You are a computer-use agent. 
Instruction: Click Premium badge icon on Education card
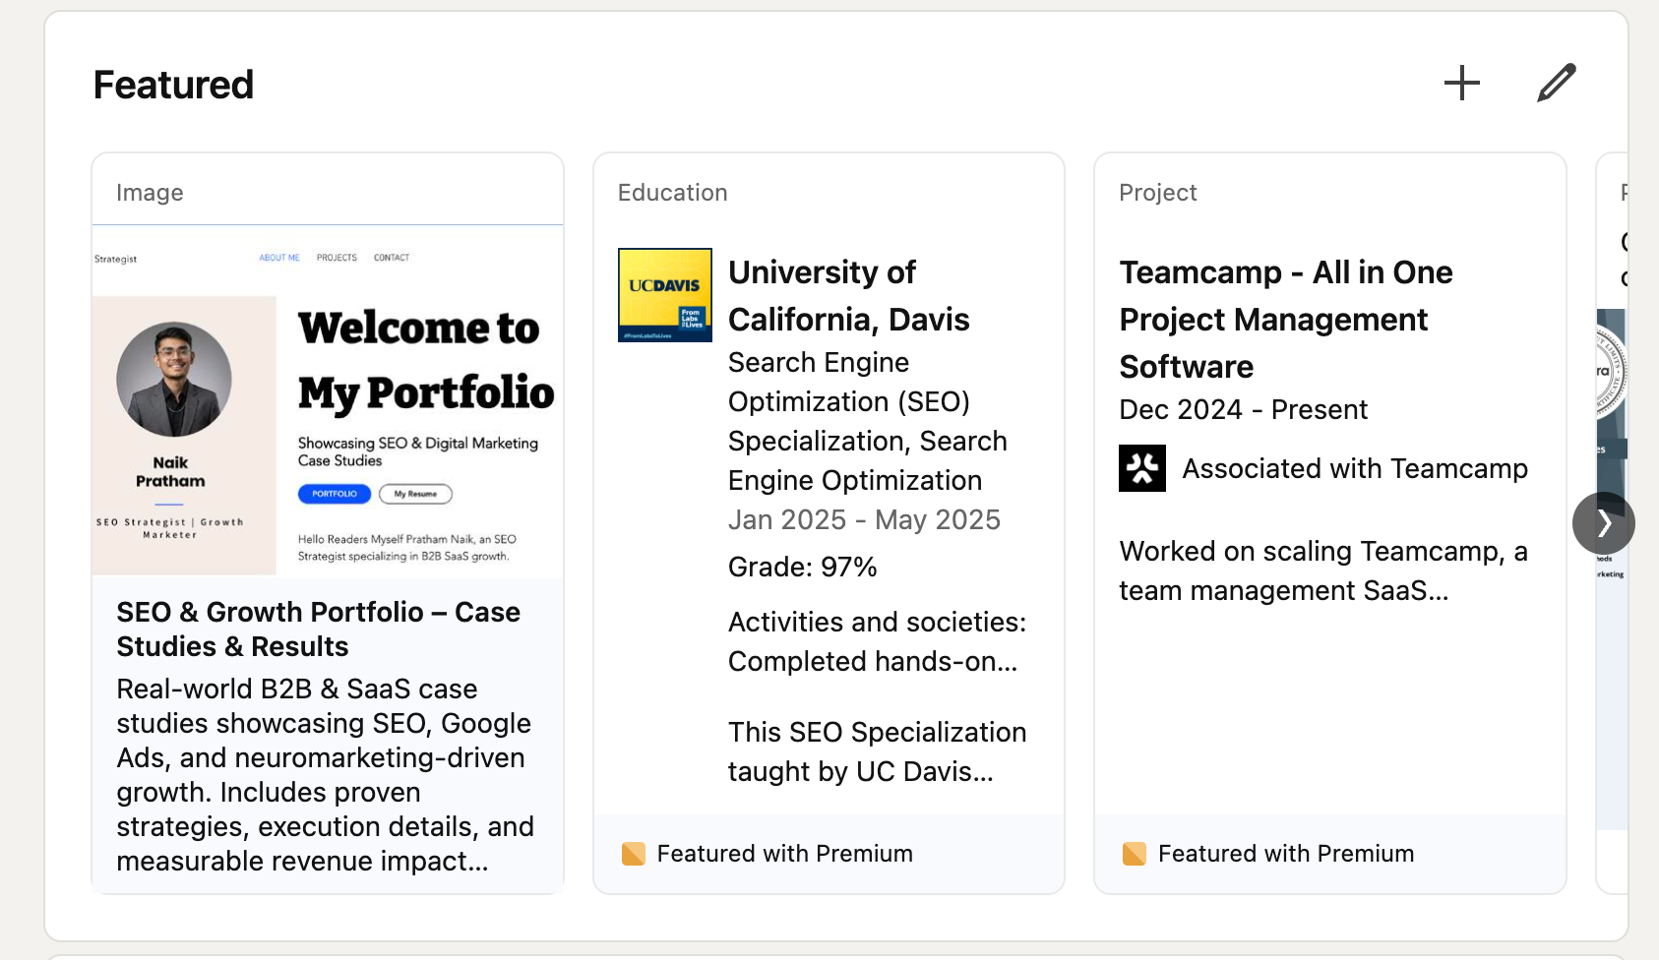633,854
